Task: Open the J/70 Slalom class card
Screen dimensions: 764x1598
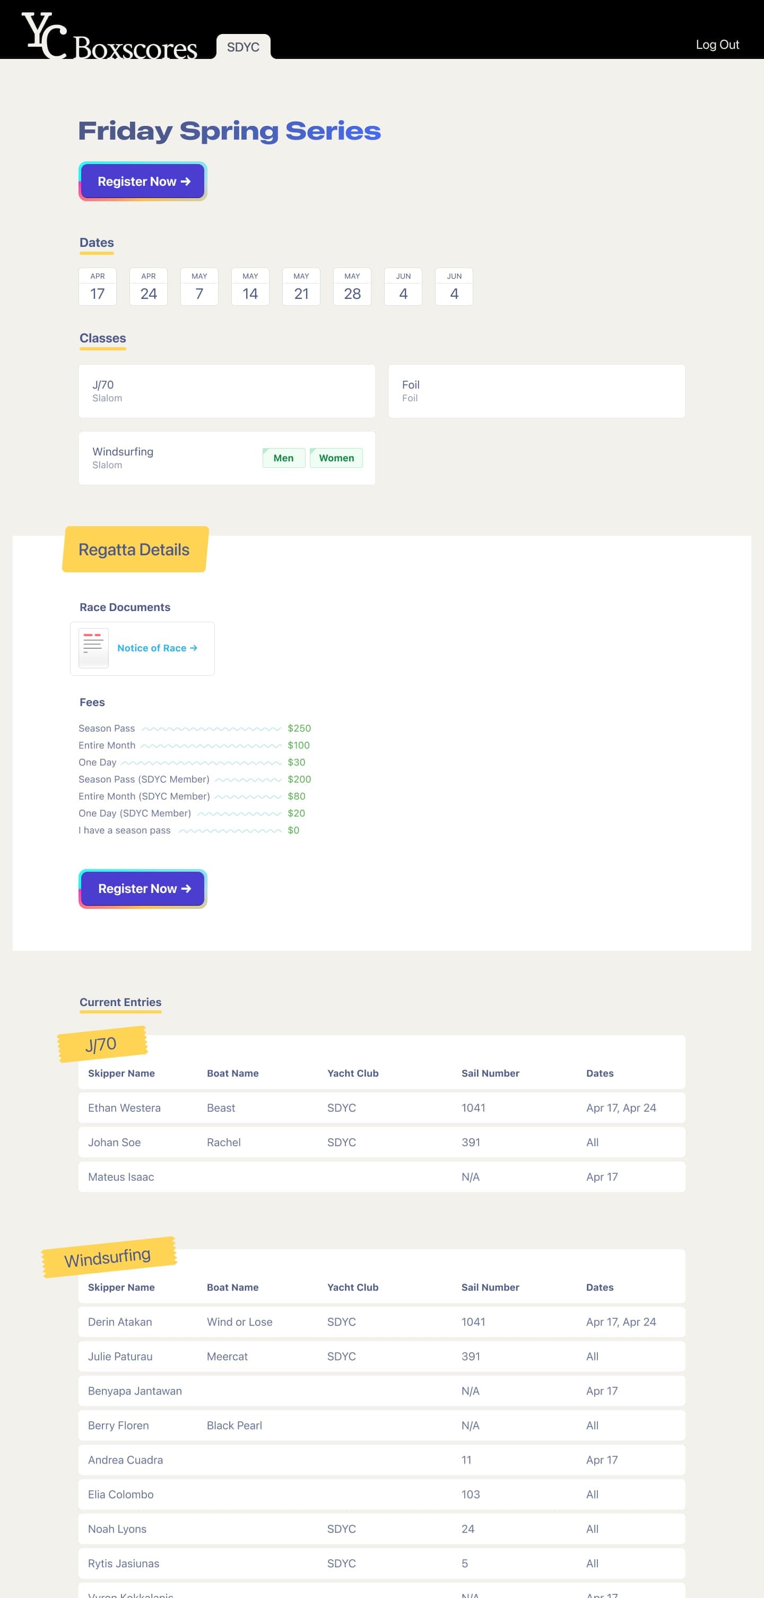Action: pyautogui.click(x=227, y=391)
